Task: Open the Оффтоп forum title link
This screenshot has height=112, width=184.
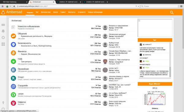Action: (22, 102)
